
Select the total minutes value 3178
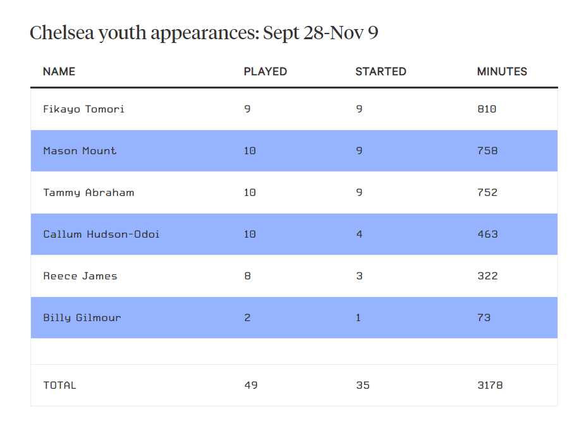[490, 385]
